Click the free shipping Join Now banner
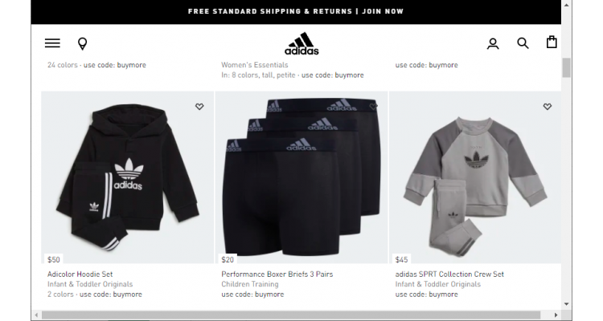 point(296,11)
